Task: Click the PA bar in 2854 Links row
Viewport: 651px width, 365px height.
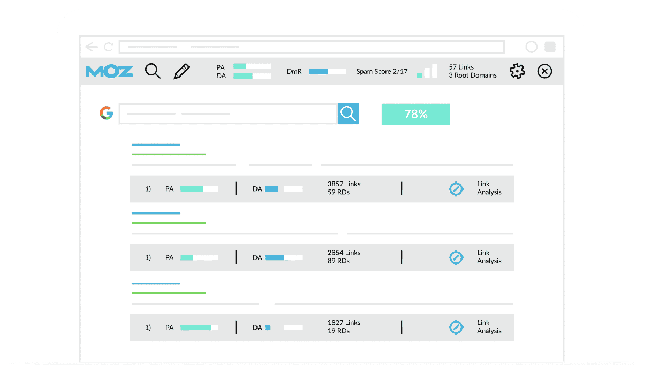Action: 199,257
